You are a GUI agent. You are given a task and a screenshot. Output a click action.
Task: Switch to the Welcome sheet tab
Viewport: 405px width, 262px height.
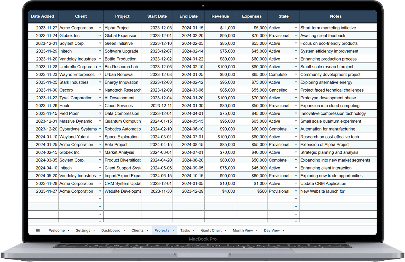pyautogui.click(x=57, y=230)
